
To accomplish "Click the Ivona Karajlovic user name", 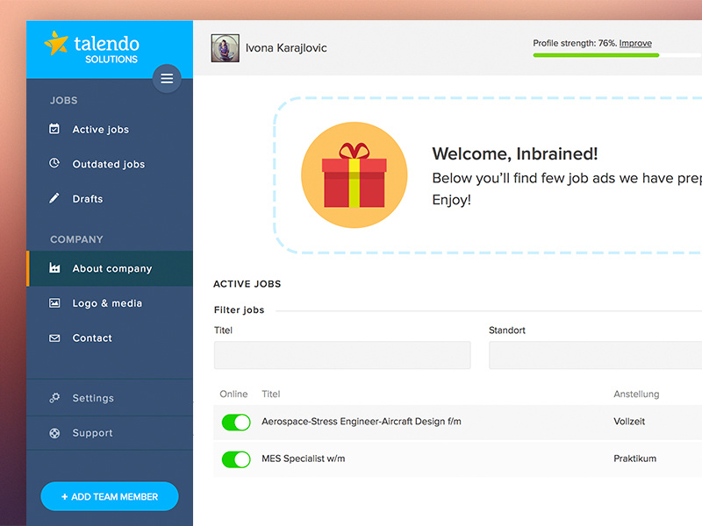I will [x=286, y=48].
